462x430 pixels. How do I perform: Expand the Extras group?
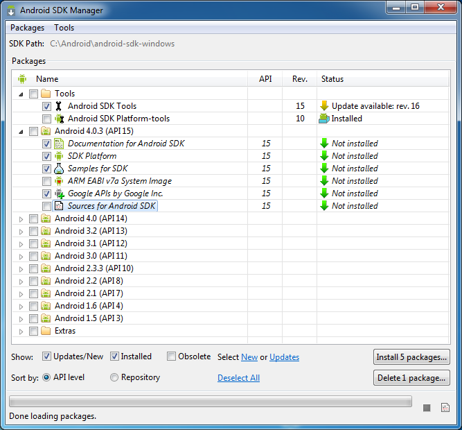click(21, 332)
